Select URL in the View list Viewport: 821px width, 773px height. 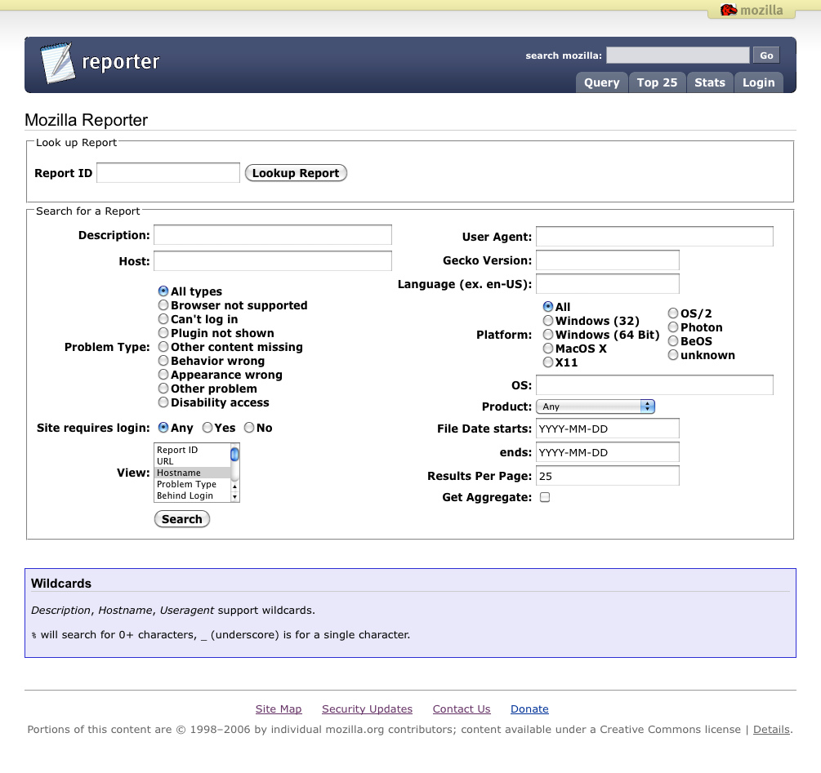click(192, 461)
